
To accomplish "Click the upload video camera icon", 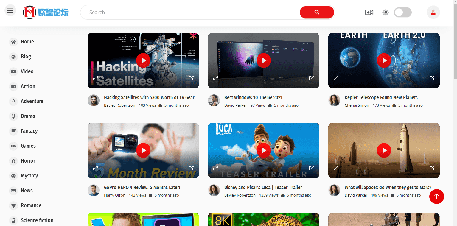I will pyautogui.click(x=369, y=12).
